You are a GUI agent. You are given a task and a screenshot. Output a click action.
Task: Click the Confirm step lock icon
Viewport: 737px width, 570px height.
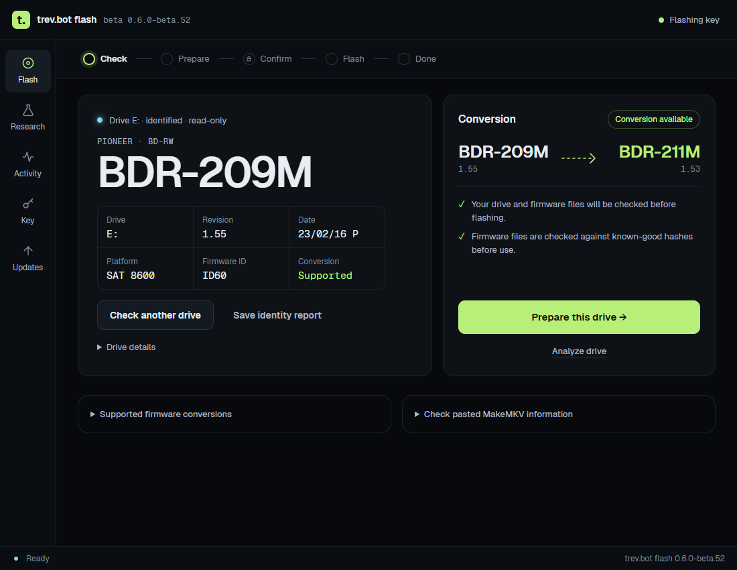(x=249, y=59)
